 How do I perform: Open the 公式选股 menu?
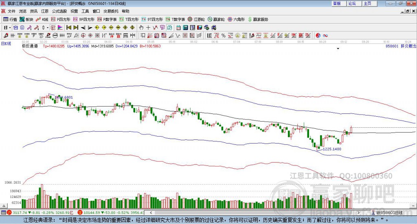(59, 11)
